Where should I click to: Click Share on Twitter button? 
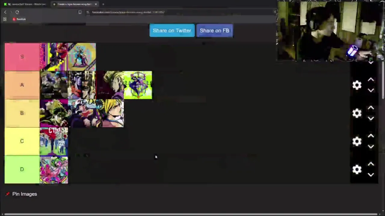[x=172, y=31]
